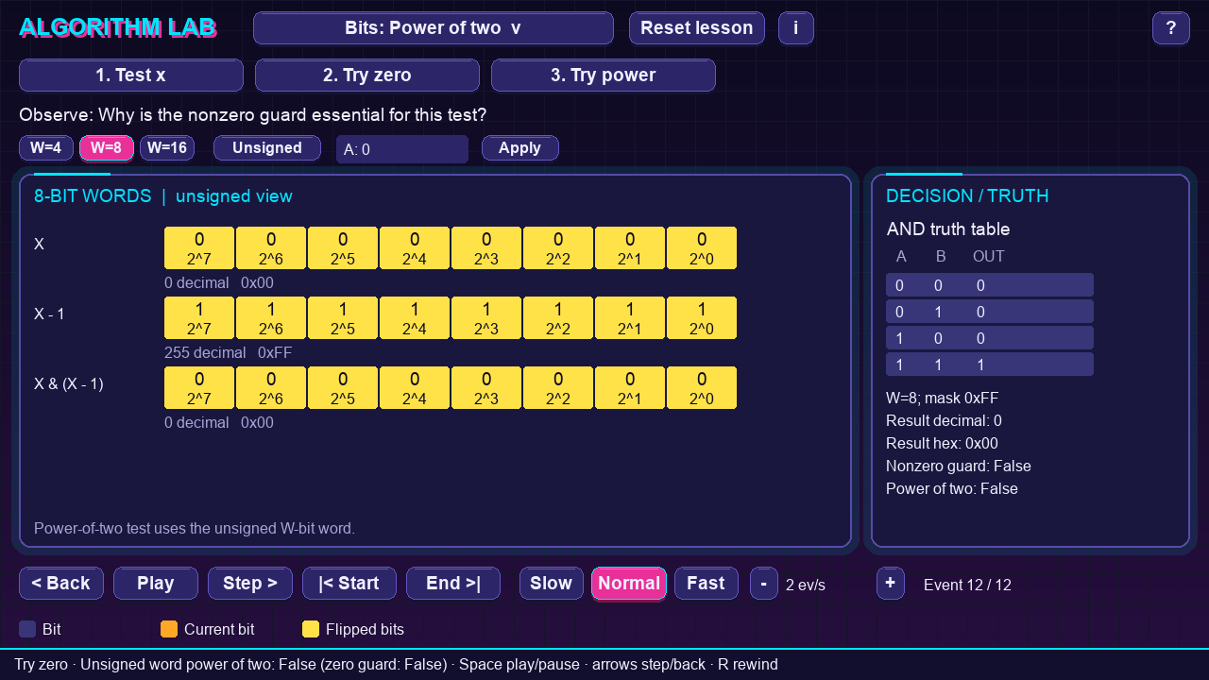The width and height of the screenshot is (1209, 680).
Task: Jump to End of events
Action: pyautogui.click(x=453, y=584)
